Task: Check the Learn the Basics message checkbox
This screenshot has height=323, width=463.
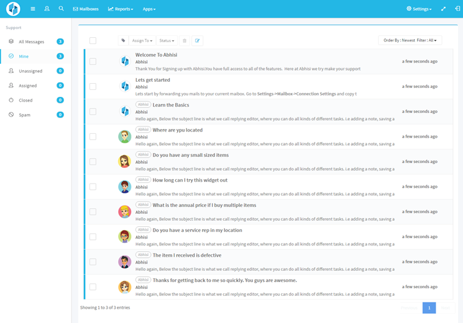Action: tap(93, 112)
